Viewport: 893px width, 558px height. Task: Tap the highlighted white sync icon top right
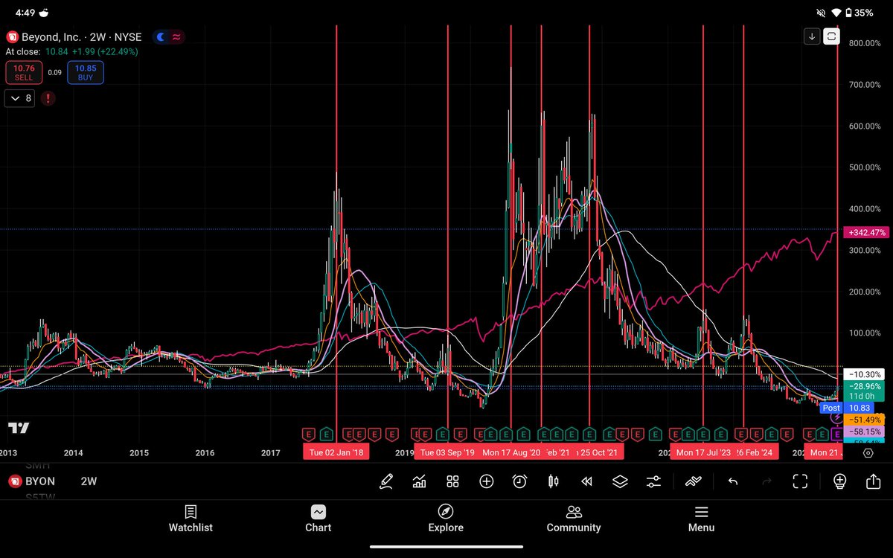coord(831,36)
